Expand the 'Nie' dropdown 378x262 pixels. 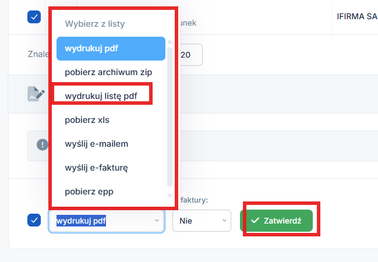pyautogui.click(x=202, y=221)
